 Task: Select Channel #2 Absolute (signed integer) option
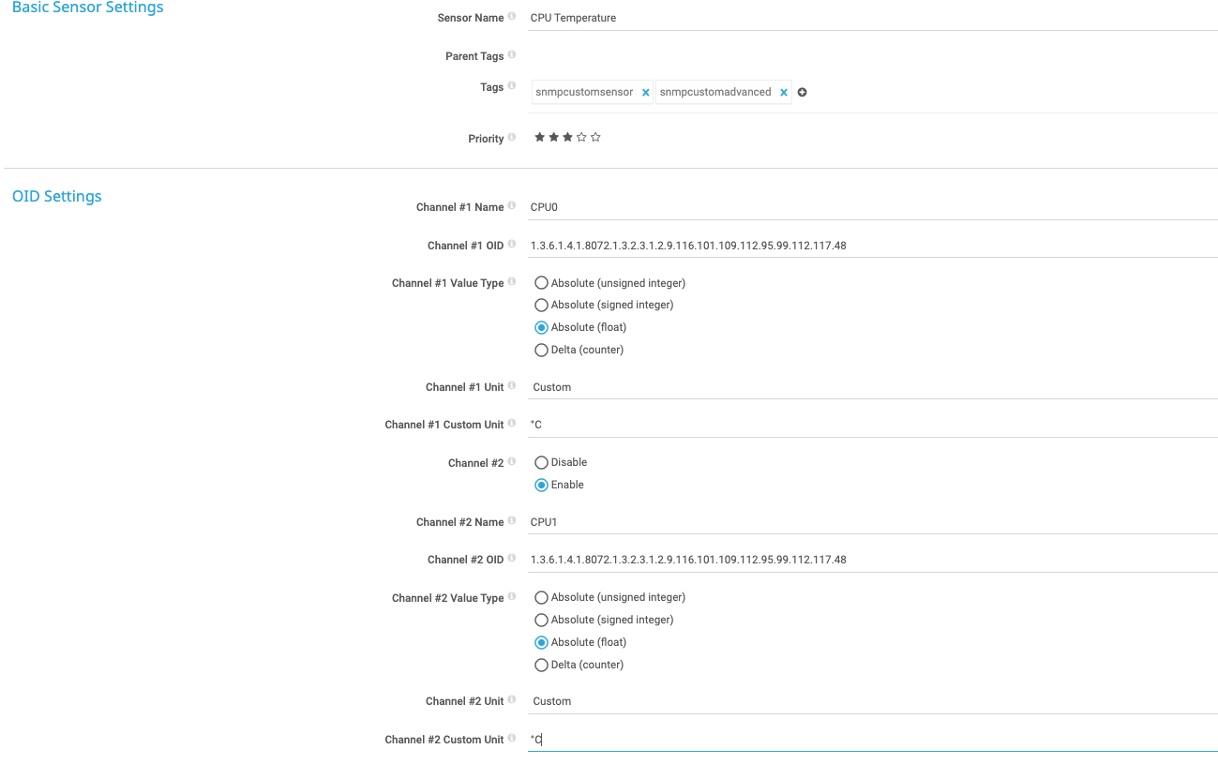[541, 621]
